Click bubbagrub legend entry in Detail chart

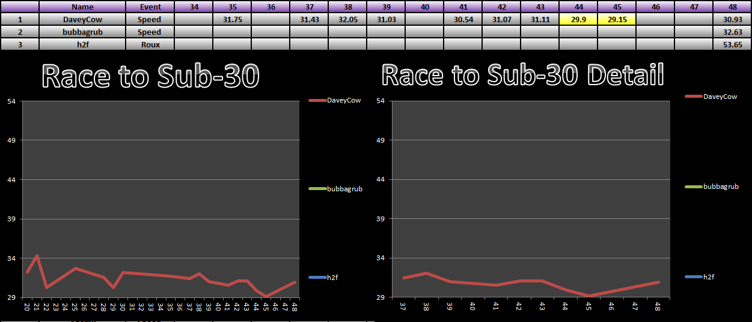pos(711,186)
